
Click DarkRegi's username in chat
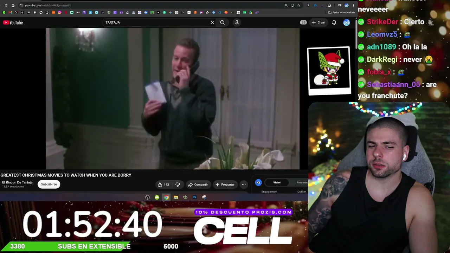[x=382, y=59]
